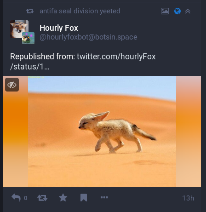Open the 'antifa seal division' booster profile link
Viewport: 206px width, 212px height.
click(x=69, y=11)
